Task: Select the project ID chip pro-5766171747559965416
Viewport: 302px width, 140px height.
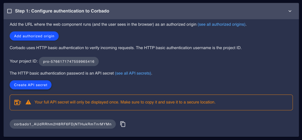Action: coord(69,61)
